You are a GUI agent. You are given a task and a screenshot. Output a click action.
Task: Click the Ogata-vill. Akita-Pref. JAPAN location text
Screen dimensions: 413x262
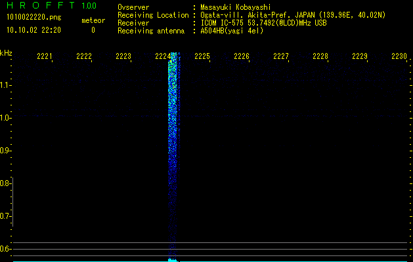pyautogui.click(x=293, y=15)
